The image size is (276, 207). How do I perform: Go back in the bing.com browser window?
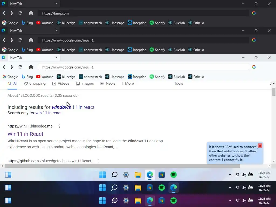4,13
